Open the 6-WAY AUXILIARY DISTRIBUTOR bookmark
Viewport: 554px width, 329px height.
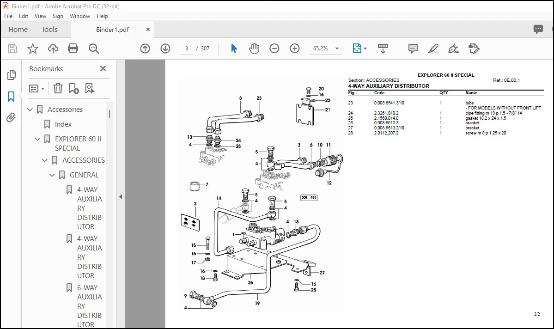coord(89,306)
